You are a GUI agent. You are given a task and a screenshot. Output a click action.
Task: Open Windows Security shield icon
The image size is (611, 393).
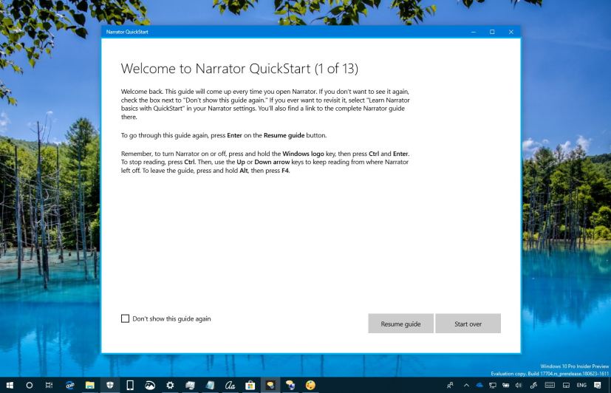[110, 385]
